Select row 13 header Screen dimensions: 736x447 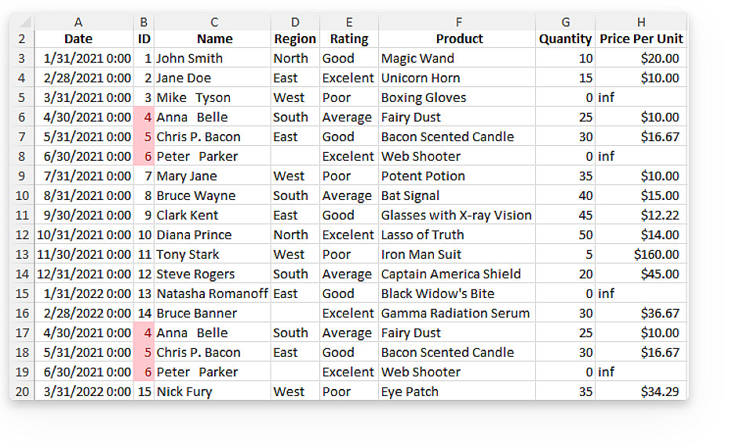coord(22,254)
